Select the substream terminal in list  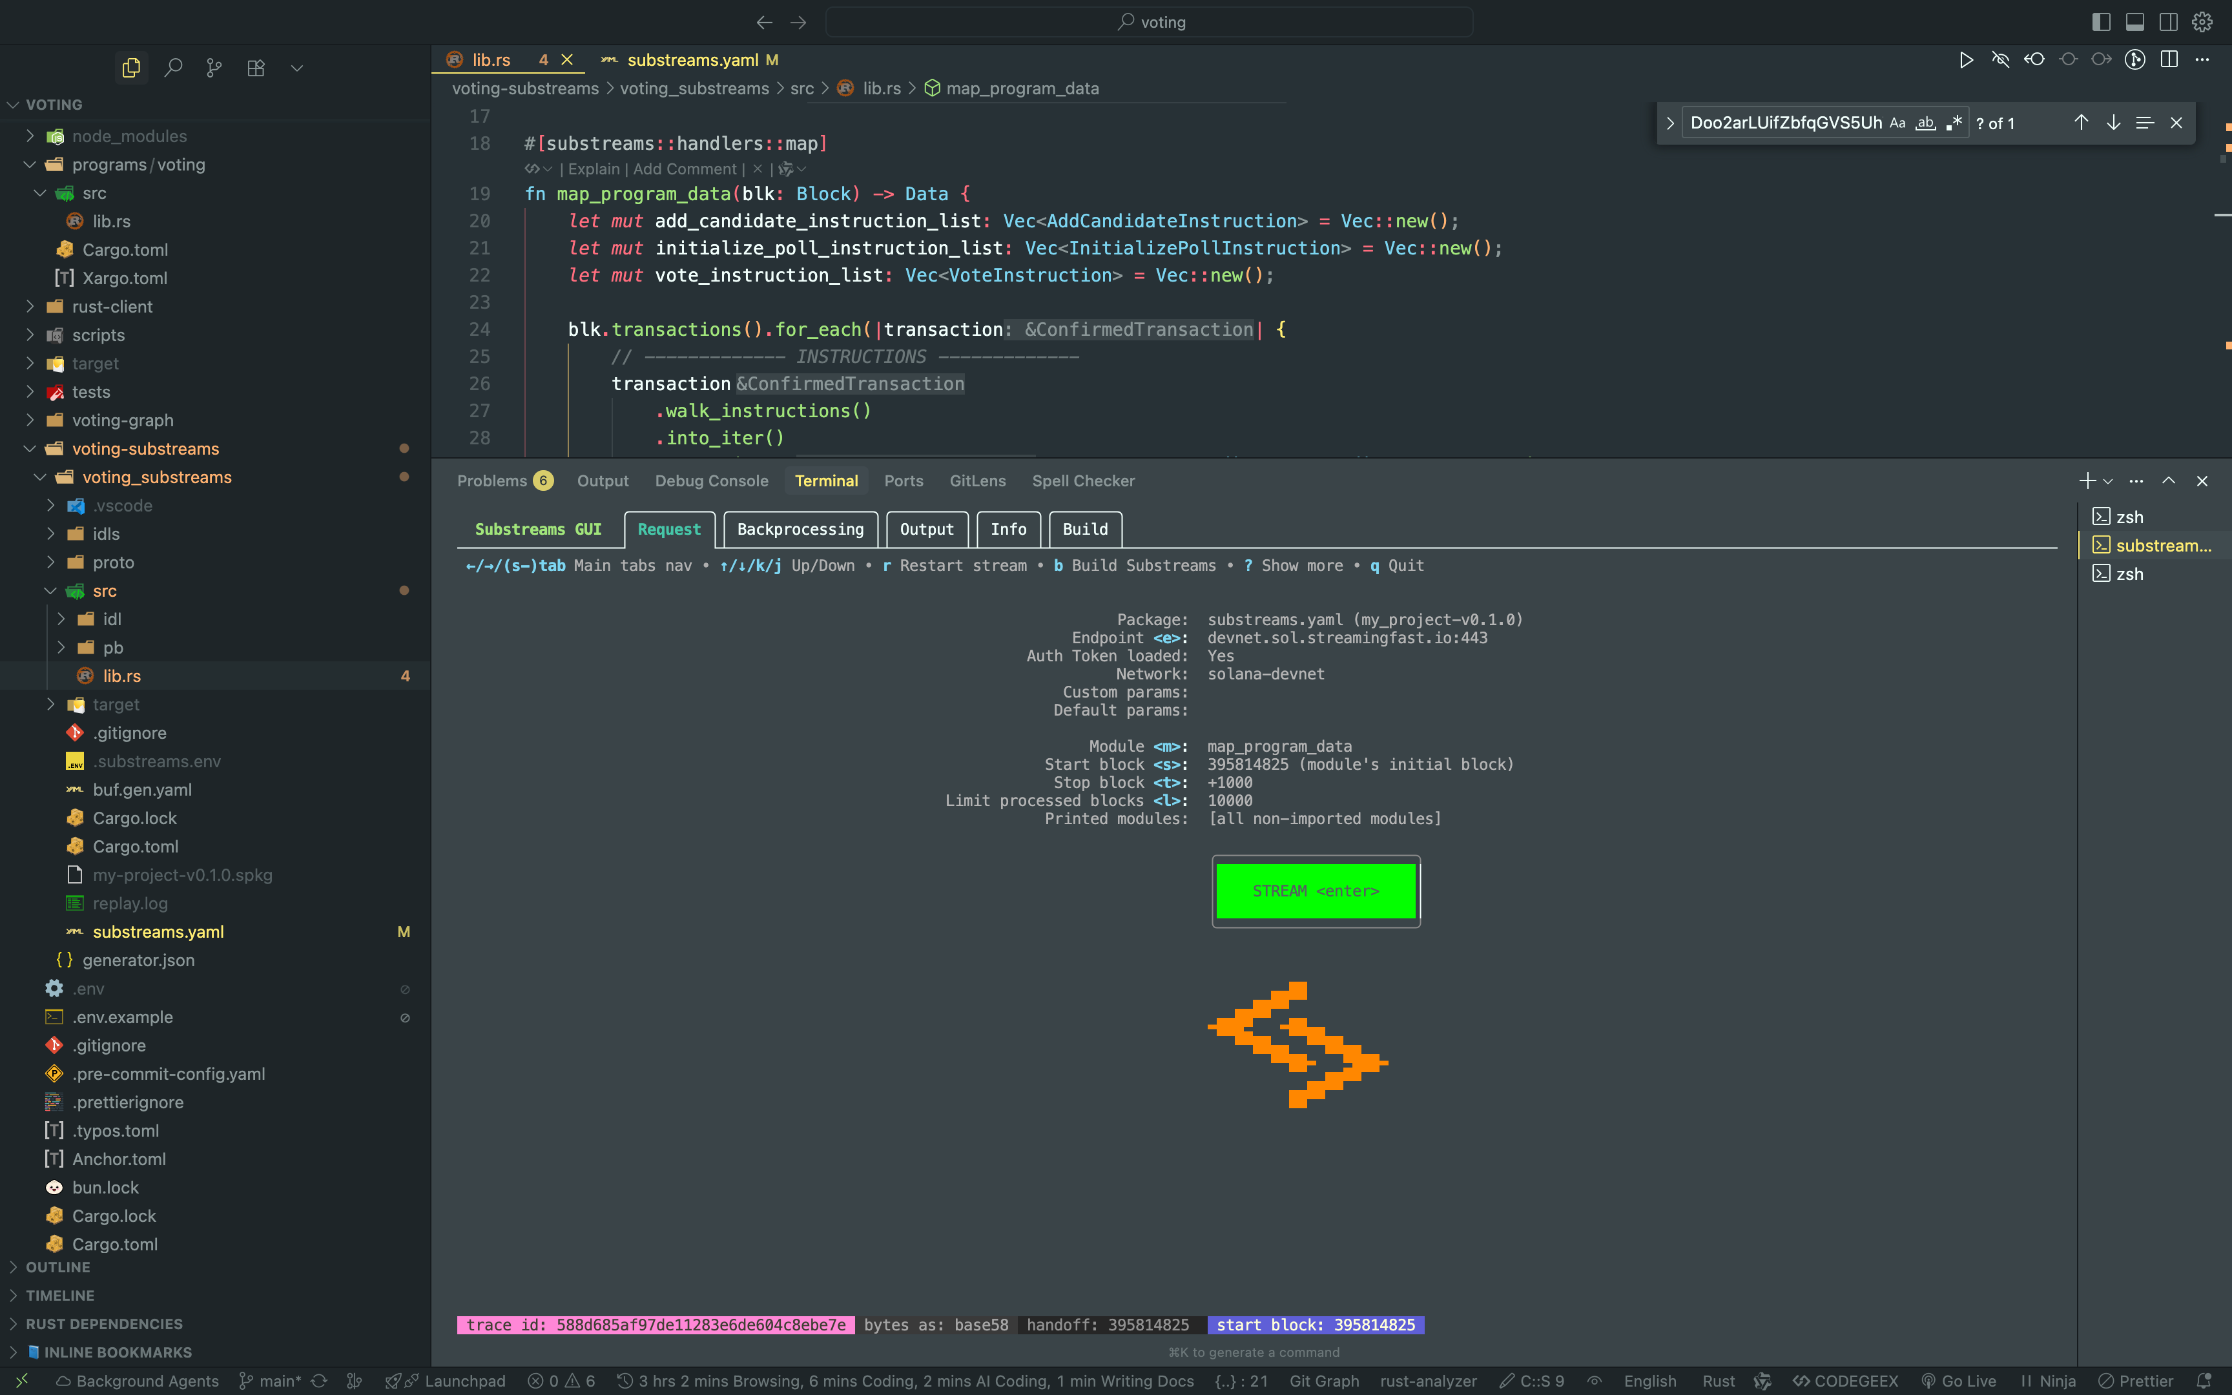pyautogui.click(x=2154, y=545)
